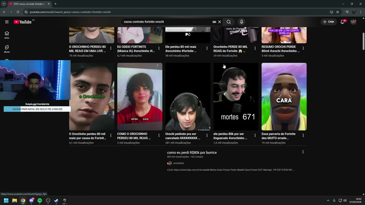This screenshot has height=205, width=365.
Task: Open 'o Orochinho' short thumbnail
Action: pyautogui.click(x=92, y=97)
